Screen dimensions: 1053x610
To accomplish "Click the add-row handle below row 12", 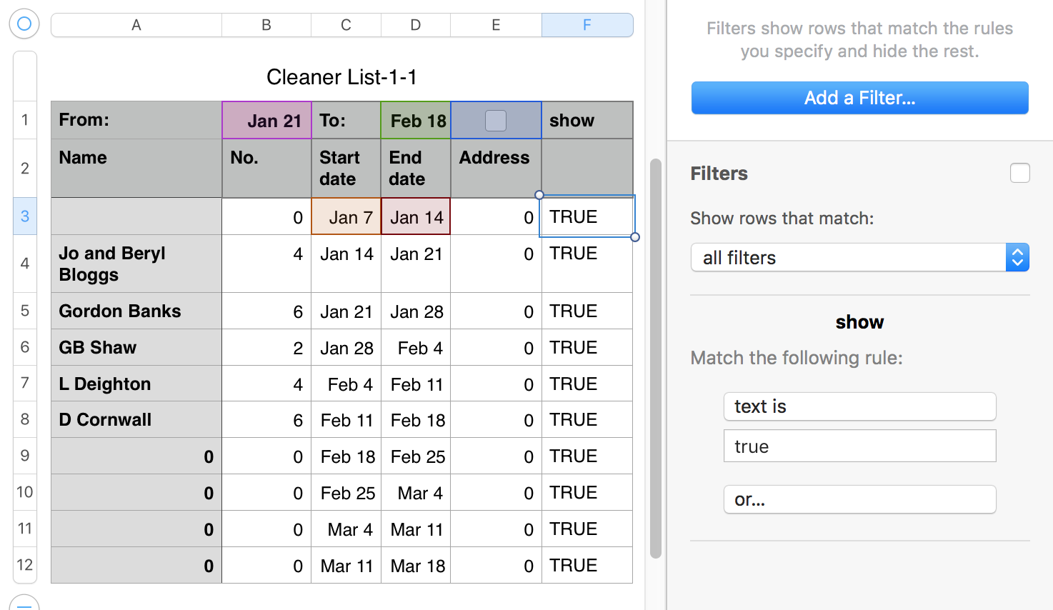I will click(x=24, y=604).
